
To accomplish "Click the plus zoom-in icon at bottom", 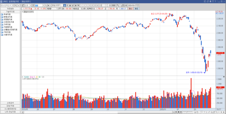I will tap(221, 112).
